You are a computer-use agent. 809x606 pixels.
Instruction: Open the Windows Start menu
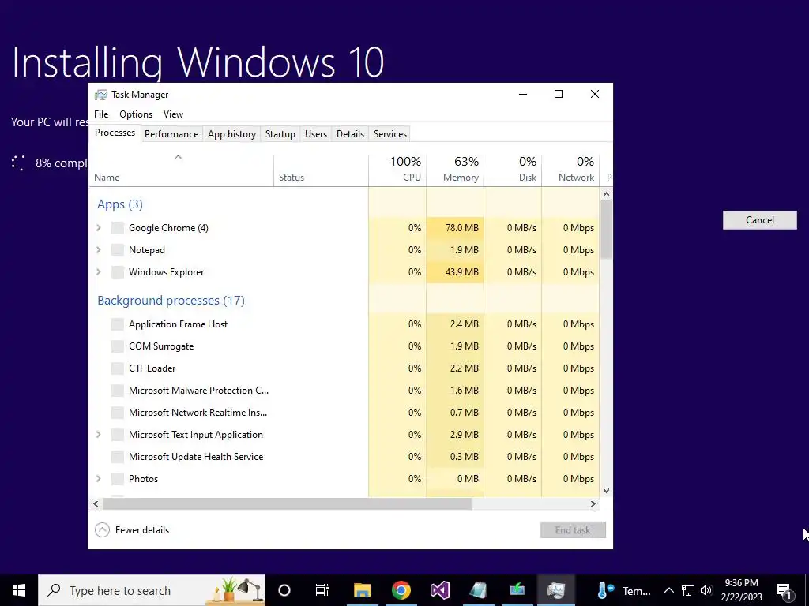pos(19,590)
